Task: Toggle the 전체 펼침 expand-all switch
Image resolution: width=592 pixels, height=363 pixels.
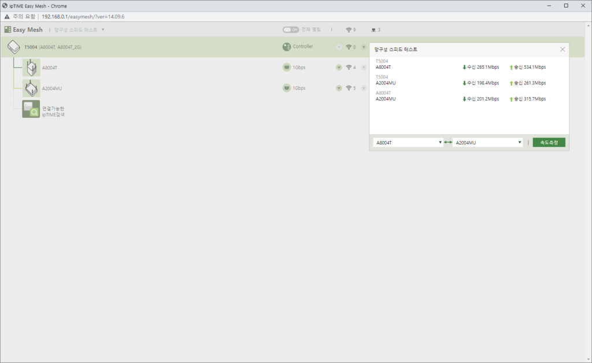Action: pyautogui.click(x=291, y=29)
